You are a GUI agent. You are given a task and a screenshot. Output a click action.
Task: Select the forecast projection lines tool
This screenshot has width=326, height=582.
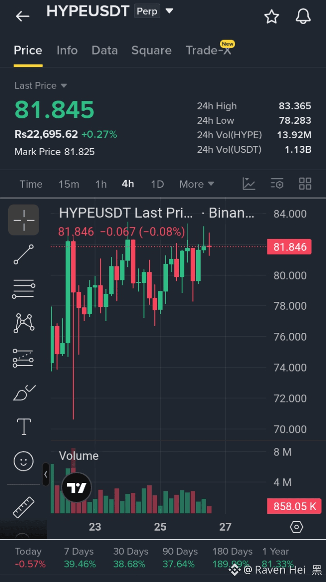(24, 358)
